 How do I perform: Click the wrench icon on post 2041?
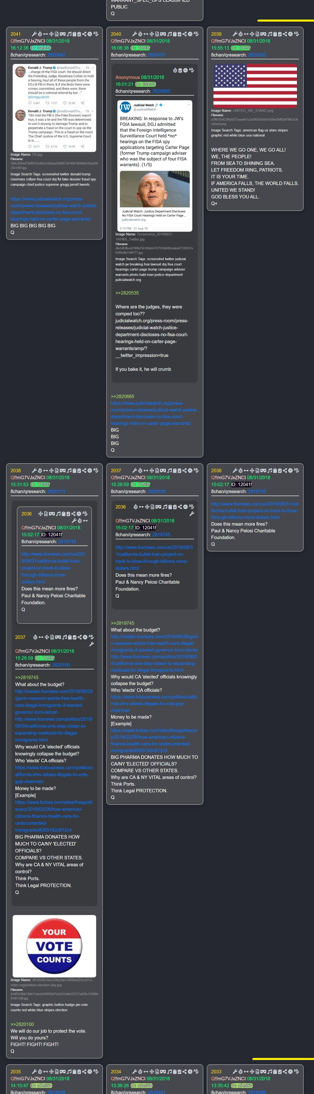tap(34, 34)
